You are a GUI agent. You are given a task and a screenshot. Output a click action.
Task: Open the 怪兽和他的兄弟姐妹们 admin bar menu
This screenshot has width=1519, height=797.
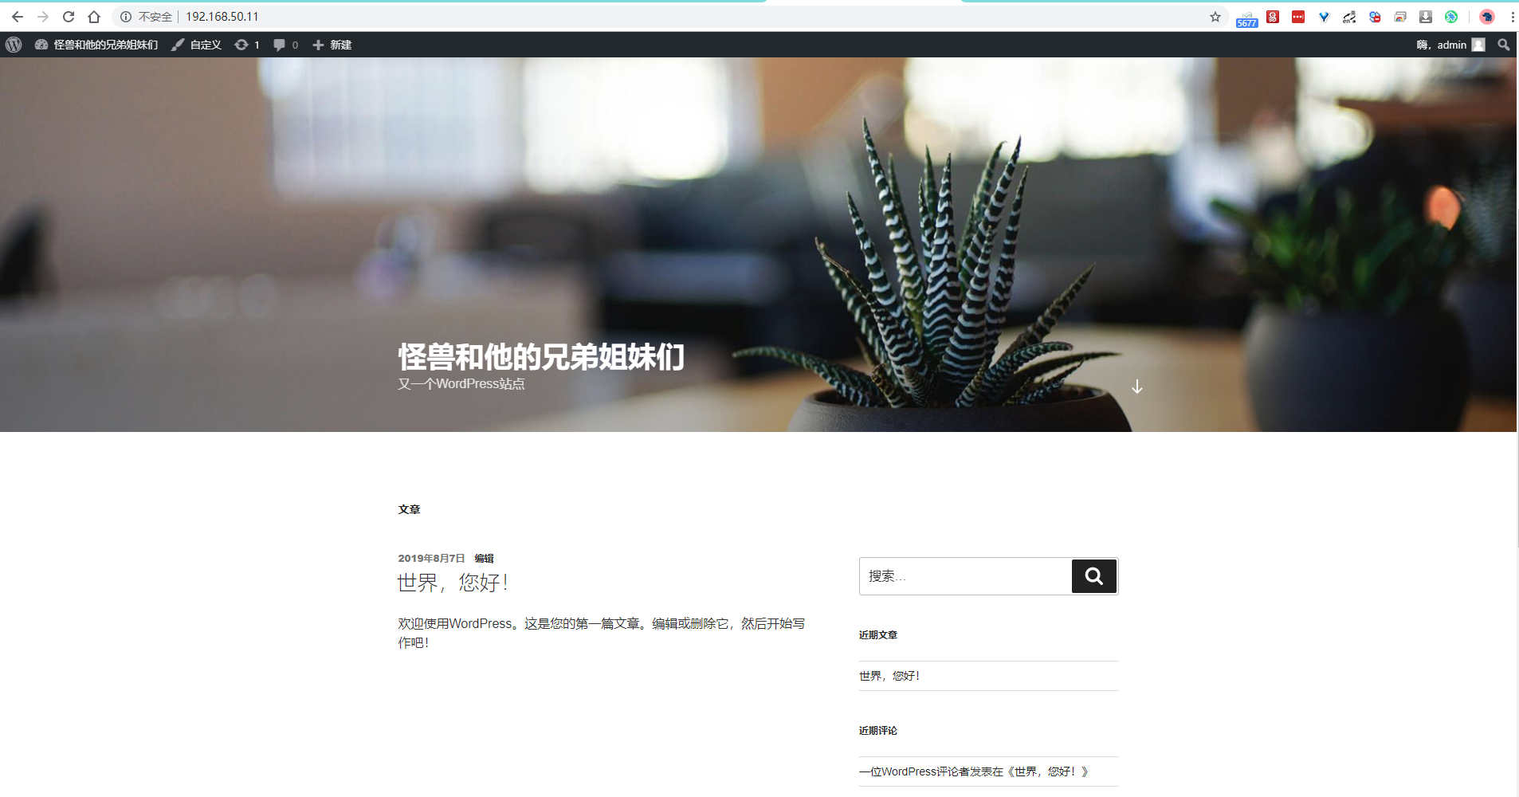tap(96, 45)
